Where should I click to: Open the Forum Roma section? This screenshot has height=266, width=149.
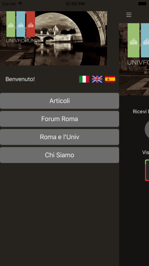pos(60,119)
